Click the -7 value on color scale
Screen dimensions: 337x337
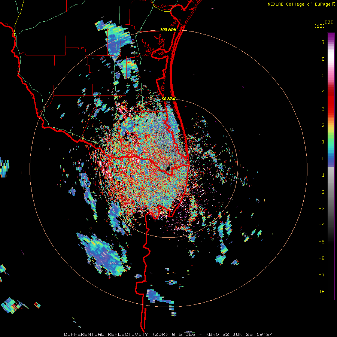322,275
